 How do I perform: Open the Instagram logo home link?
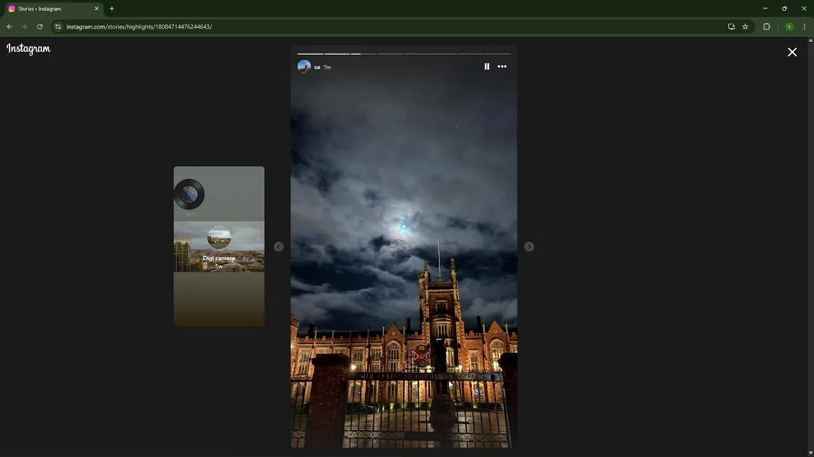[29, 49]
